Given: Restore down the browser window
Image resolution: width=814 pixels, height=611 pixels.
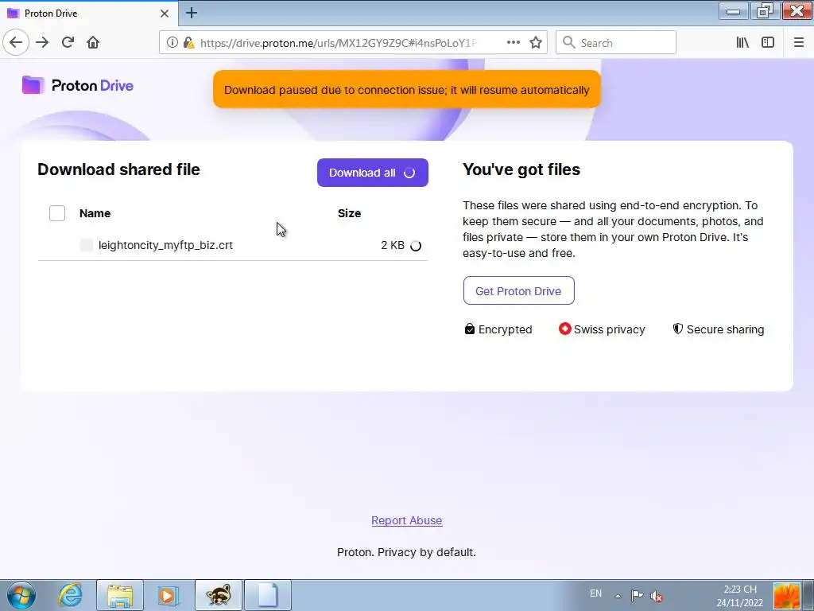Looking at the screenshot, I should (x=765, y=11).
